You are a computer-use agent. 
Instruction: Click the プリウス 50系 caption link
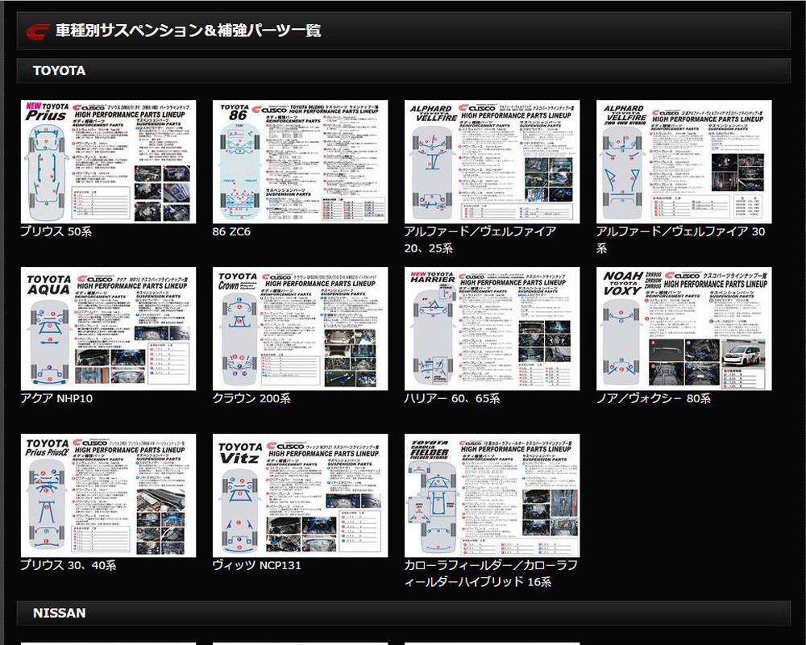(56, 231)
